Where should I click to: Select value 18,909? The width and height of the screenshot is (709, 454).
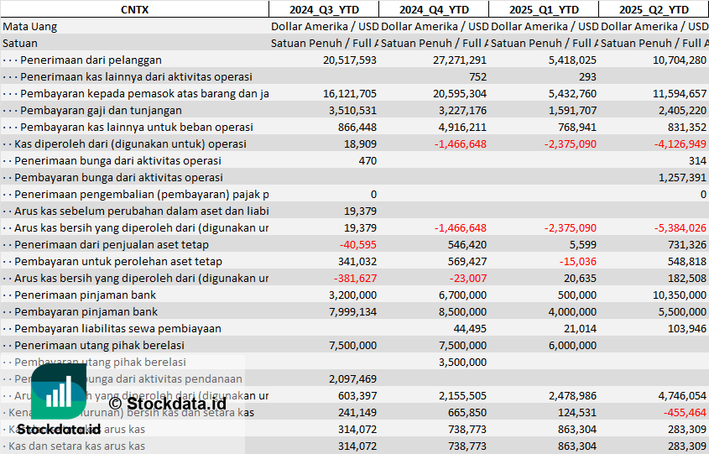(362, 144)
